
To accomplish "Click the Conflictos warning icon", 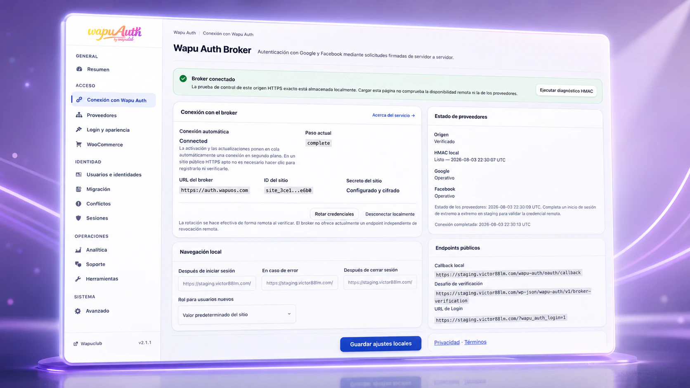I will tap(78, 203).
